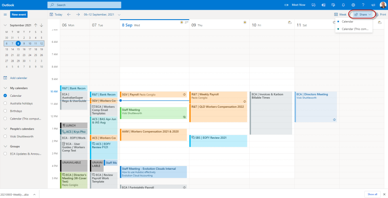Uncheck the Calendar checkbox under My calendars
The height and width of the screenshot is (198, 388).
(x=5, y=96)
